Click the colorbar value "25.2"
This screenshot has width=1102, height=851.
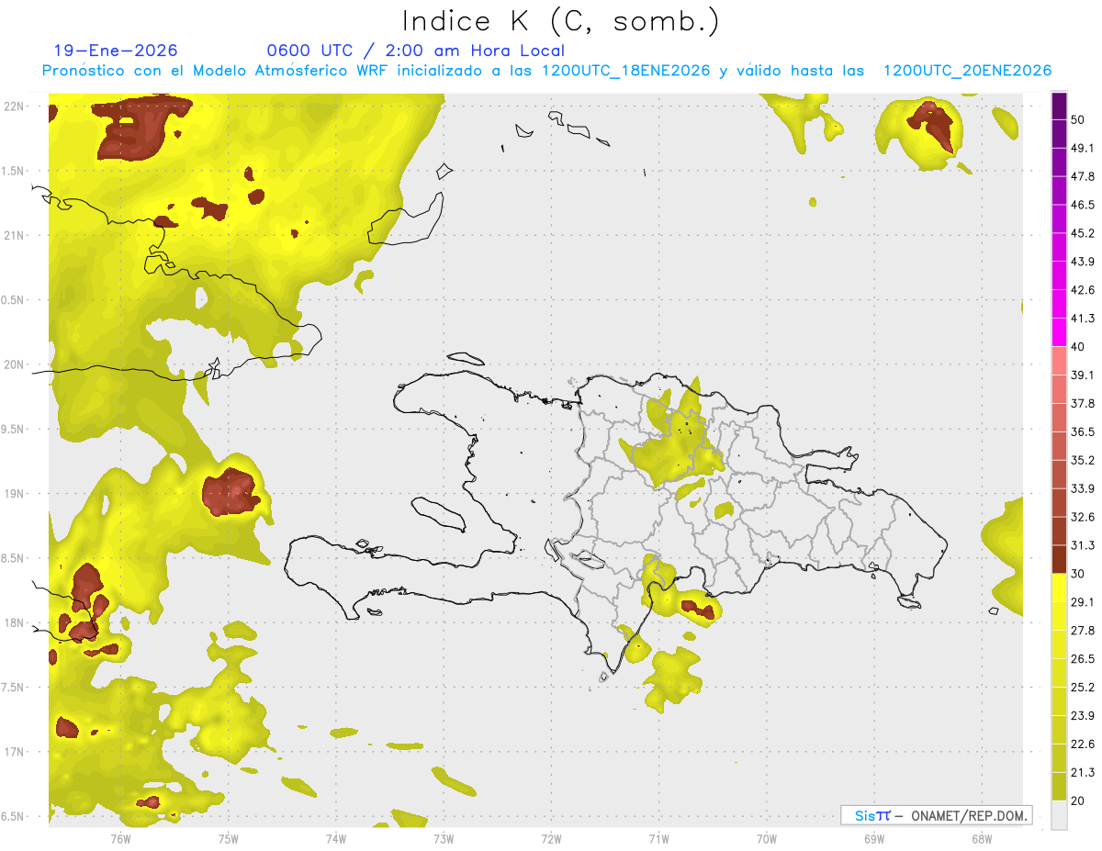coord(1084,688)
